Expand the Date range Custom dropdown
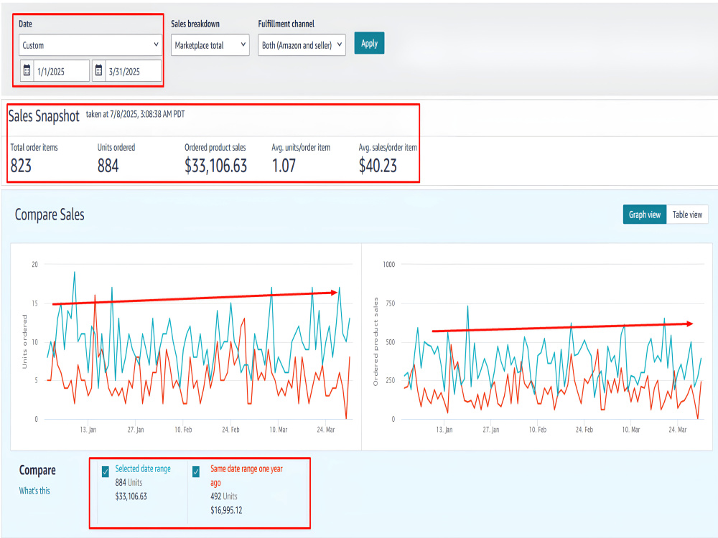Viewport: 718px width, 538px height. click(90, 44)
